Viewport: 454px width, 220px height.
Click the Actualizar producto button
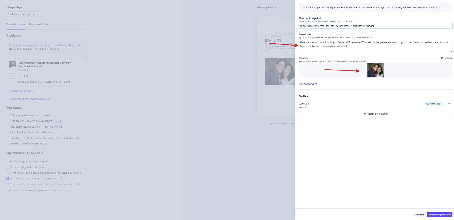[x=439, y=215]
